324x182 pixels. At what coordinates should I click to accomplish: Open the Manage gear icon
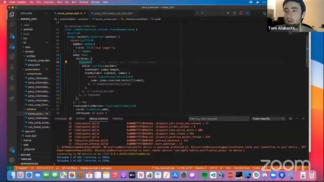point(12,160)
